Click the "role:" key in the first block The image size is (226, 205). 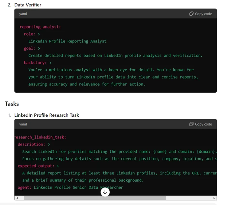[x=30, y=34]
